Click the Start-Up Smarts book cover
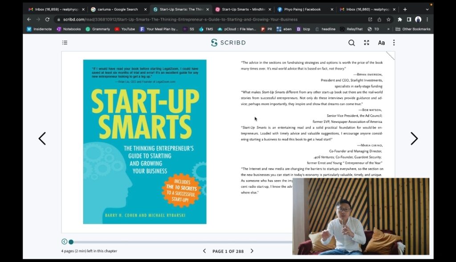 click(x=145, y=142)
